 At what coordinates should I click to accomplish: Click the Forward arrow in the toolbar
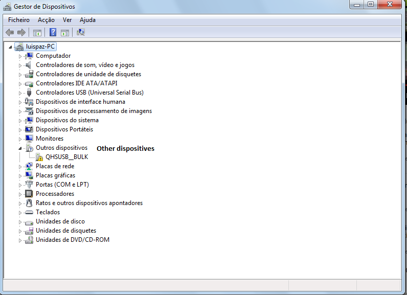pyautogui.click(x=21, y=33)
